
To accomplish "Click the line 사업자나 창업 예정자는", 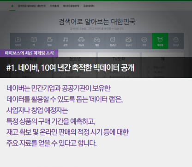I will [x=37, y=110].
